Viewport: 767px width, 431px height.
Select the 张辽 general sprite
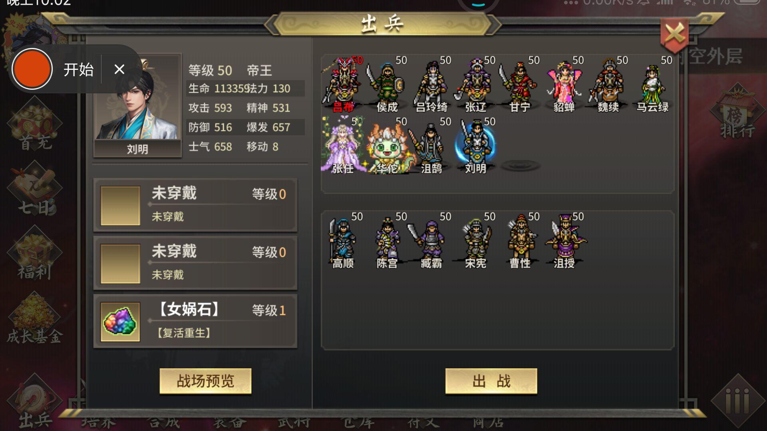(475, 85)
